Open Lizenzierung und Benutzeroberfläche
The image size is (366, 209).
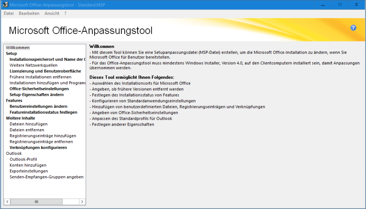click(45, 71)
